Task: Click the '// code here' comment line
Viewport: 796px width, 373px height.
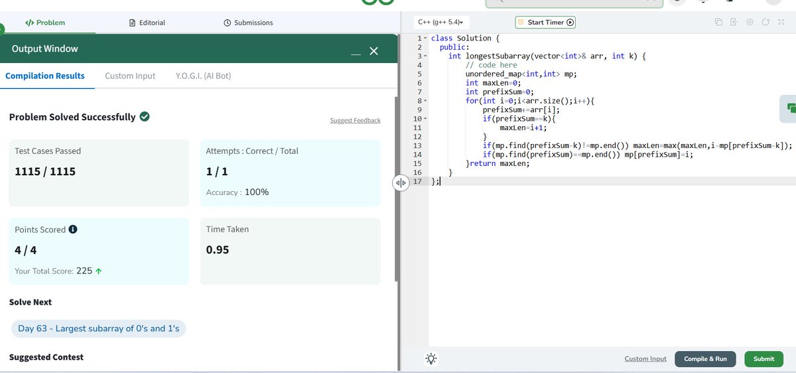Action: point(491,65)
